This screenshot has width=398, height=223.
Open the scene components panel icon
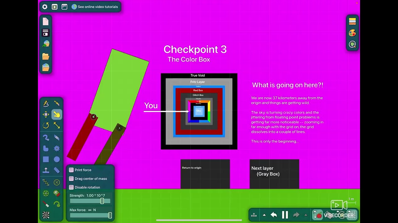coord(46,33)
